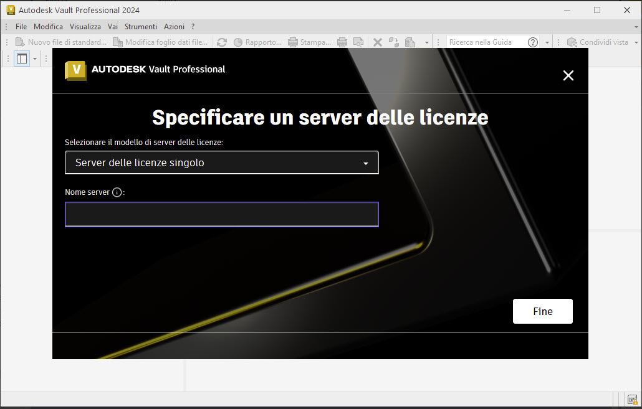Click the Ricerca nella Guida search field
The image size is (642, 409).
[x=485, y=42]
